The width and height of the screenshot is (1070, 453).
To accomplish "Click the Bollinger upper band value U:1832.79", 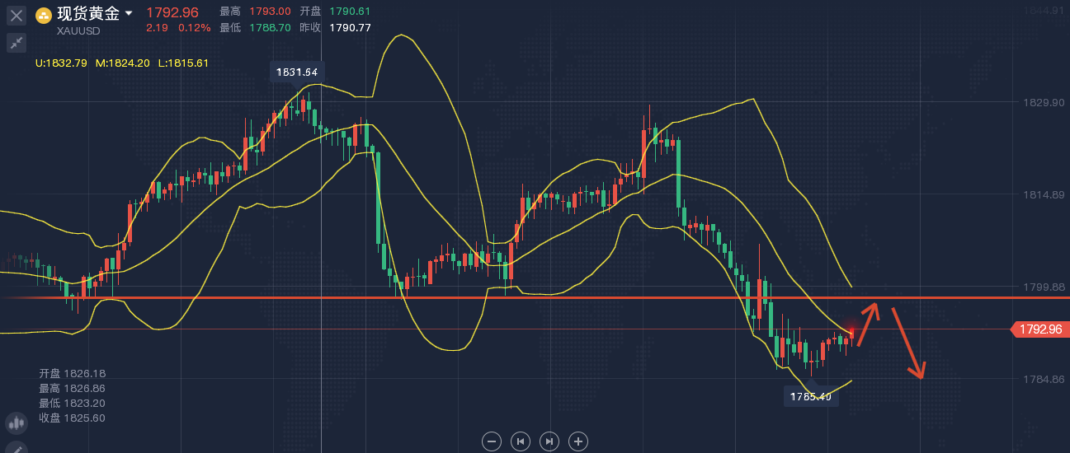I will [x=62, y=63].
